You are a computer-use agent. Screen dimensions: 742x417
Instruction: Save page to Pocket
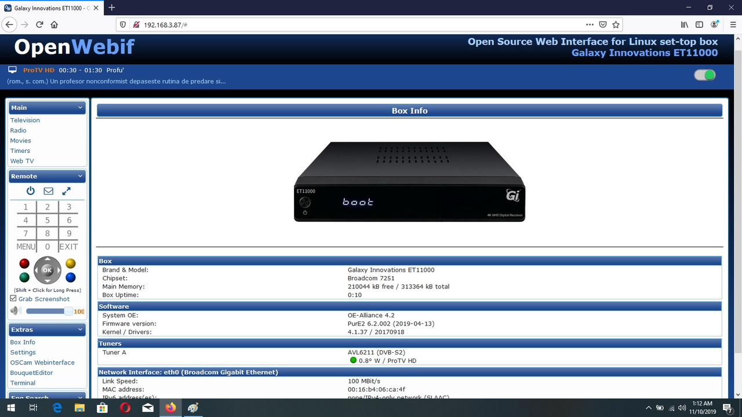[x=603, y=25]
